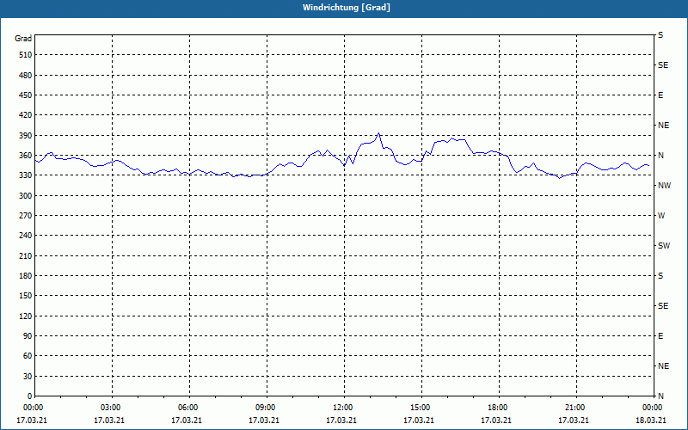688x430 pixels.
Task: Click the 90 degree axis label
Action: (x=28, y=336)
